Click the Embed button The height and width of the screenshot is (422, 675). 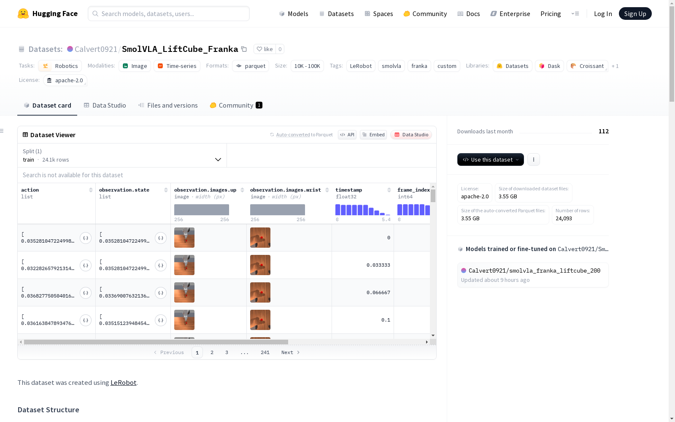tap(373, 135)
